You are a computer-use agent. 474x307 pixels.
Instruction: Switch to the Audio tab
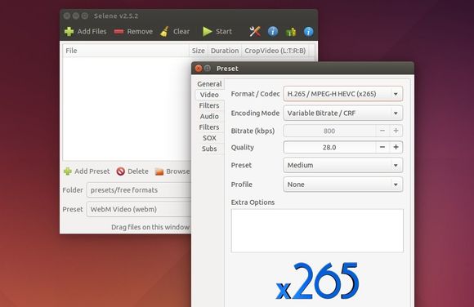209,116
